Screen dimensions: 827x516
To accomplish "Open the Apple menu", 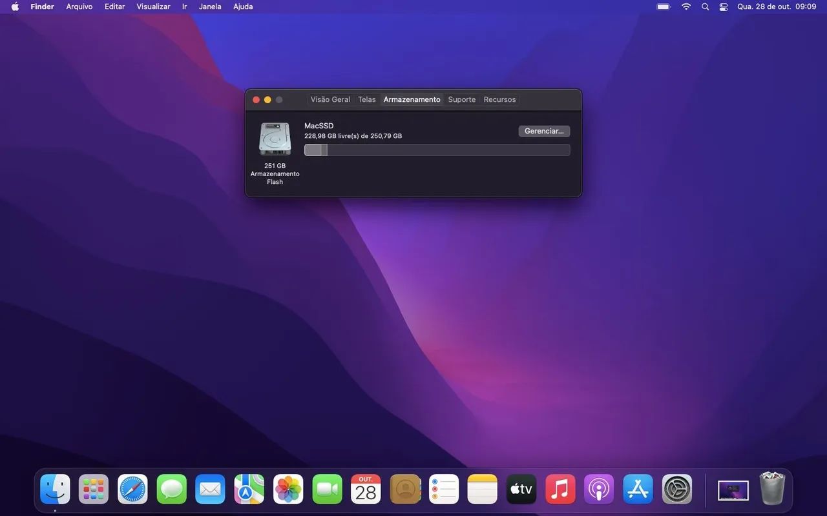I will [15, 6].
